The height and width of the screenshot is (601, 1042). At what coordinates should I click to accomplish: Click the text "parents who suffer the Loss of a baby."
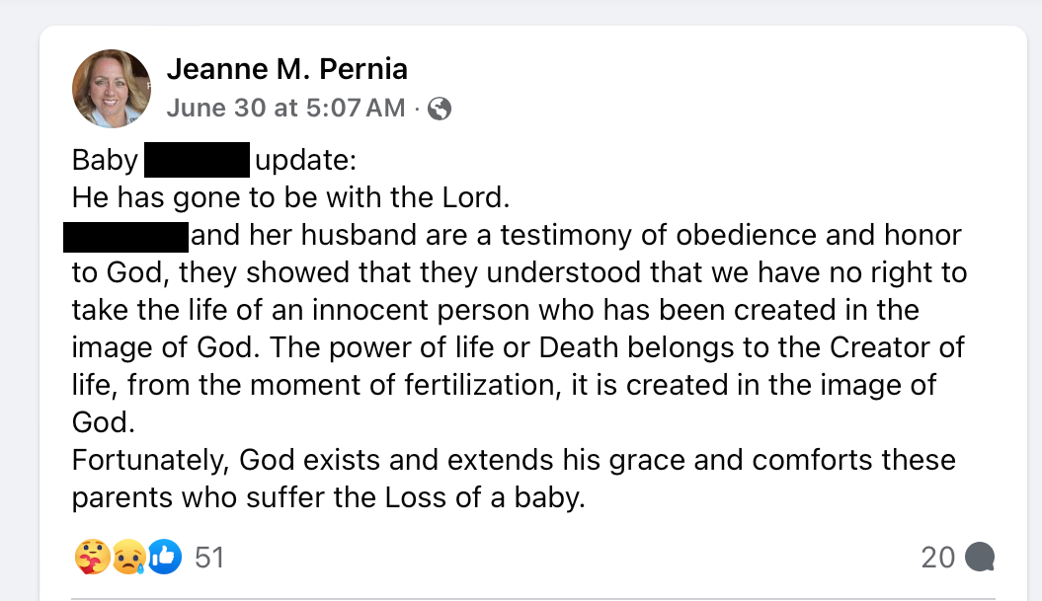[x=329, y=498]
